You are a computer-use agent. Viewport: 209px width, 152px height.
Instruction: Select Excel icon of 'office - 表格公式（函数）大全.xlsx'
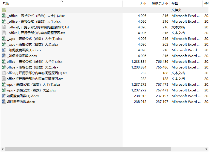click(4, 67)
